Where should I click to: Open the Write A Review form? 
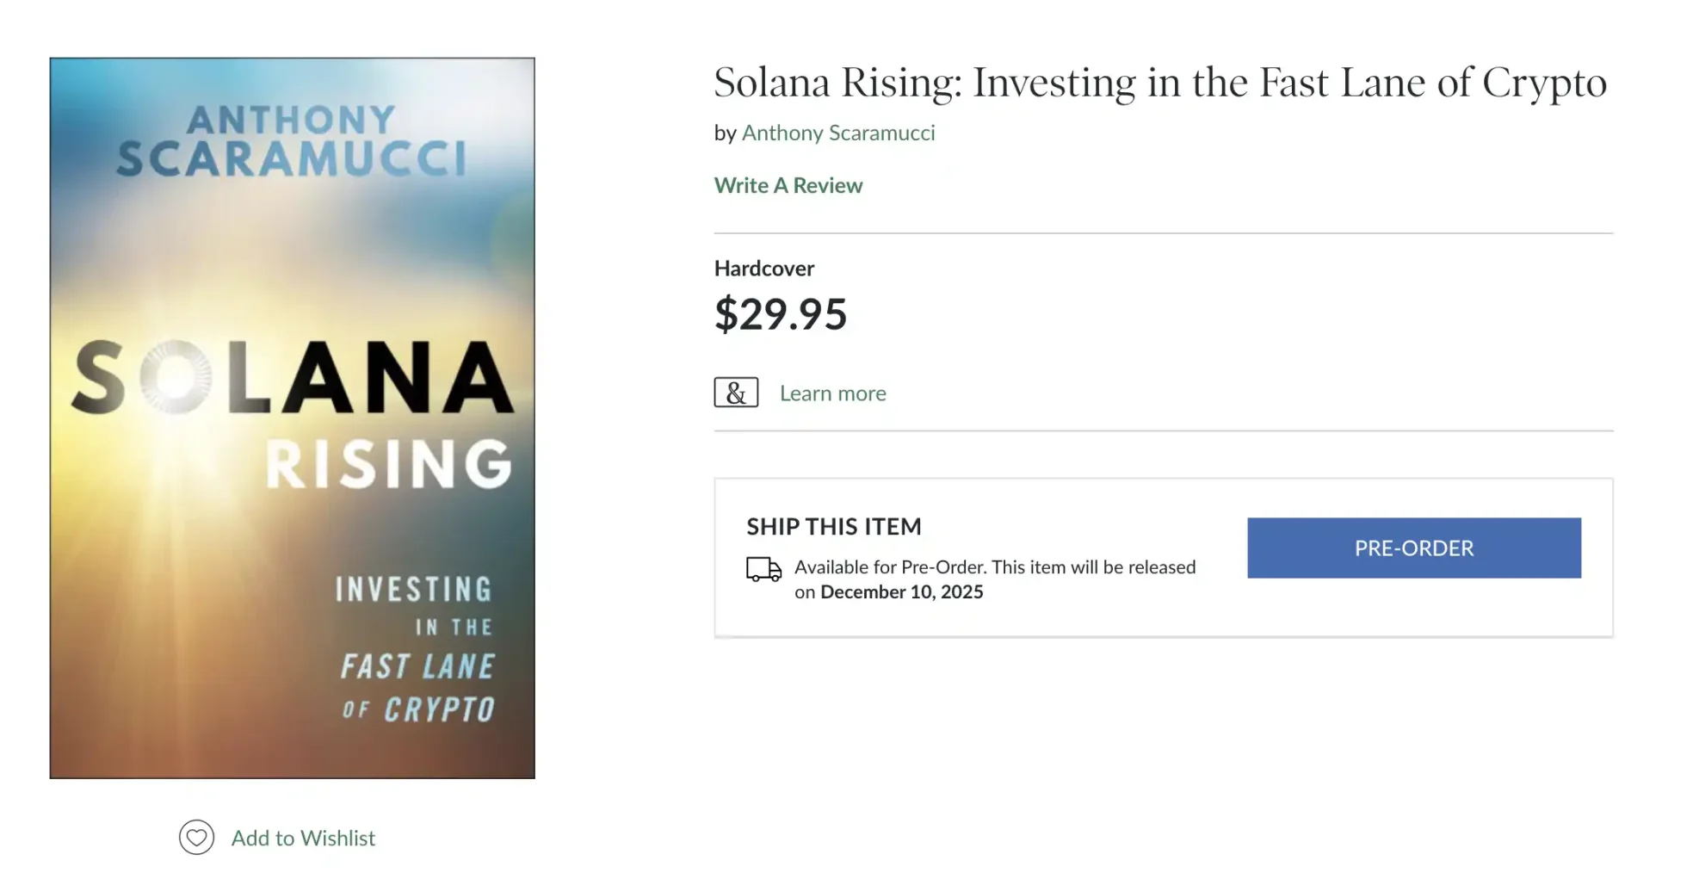788,185
